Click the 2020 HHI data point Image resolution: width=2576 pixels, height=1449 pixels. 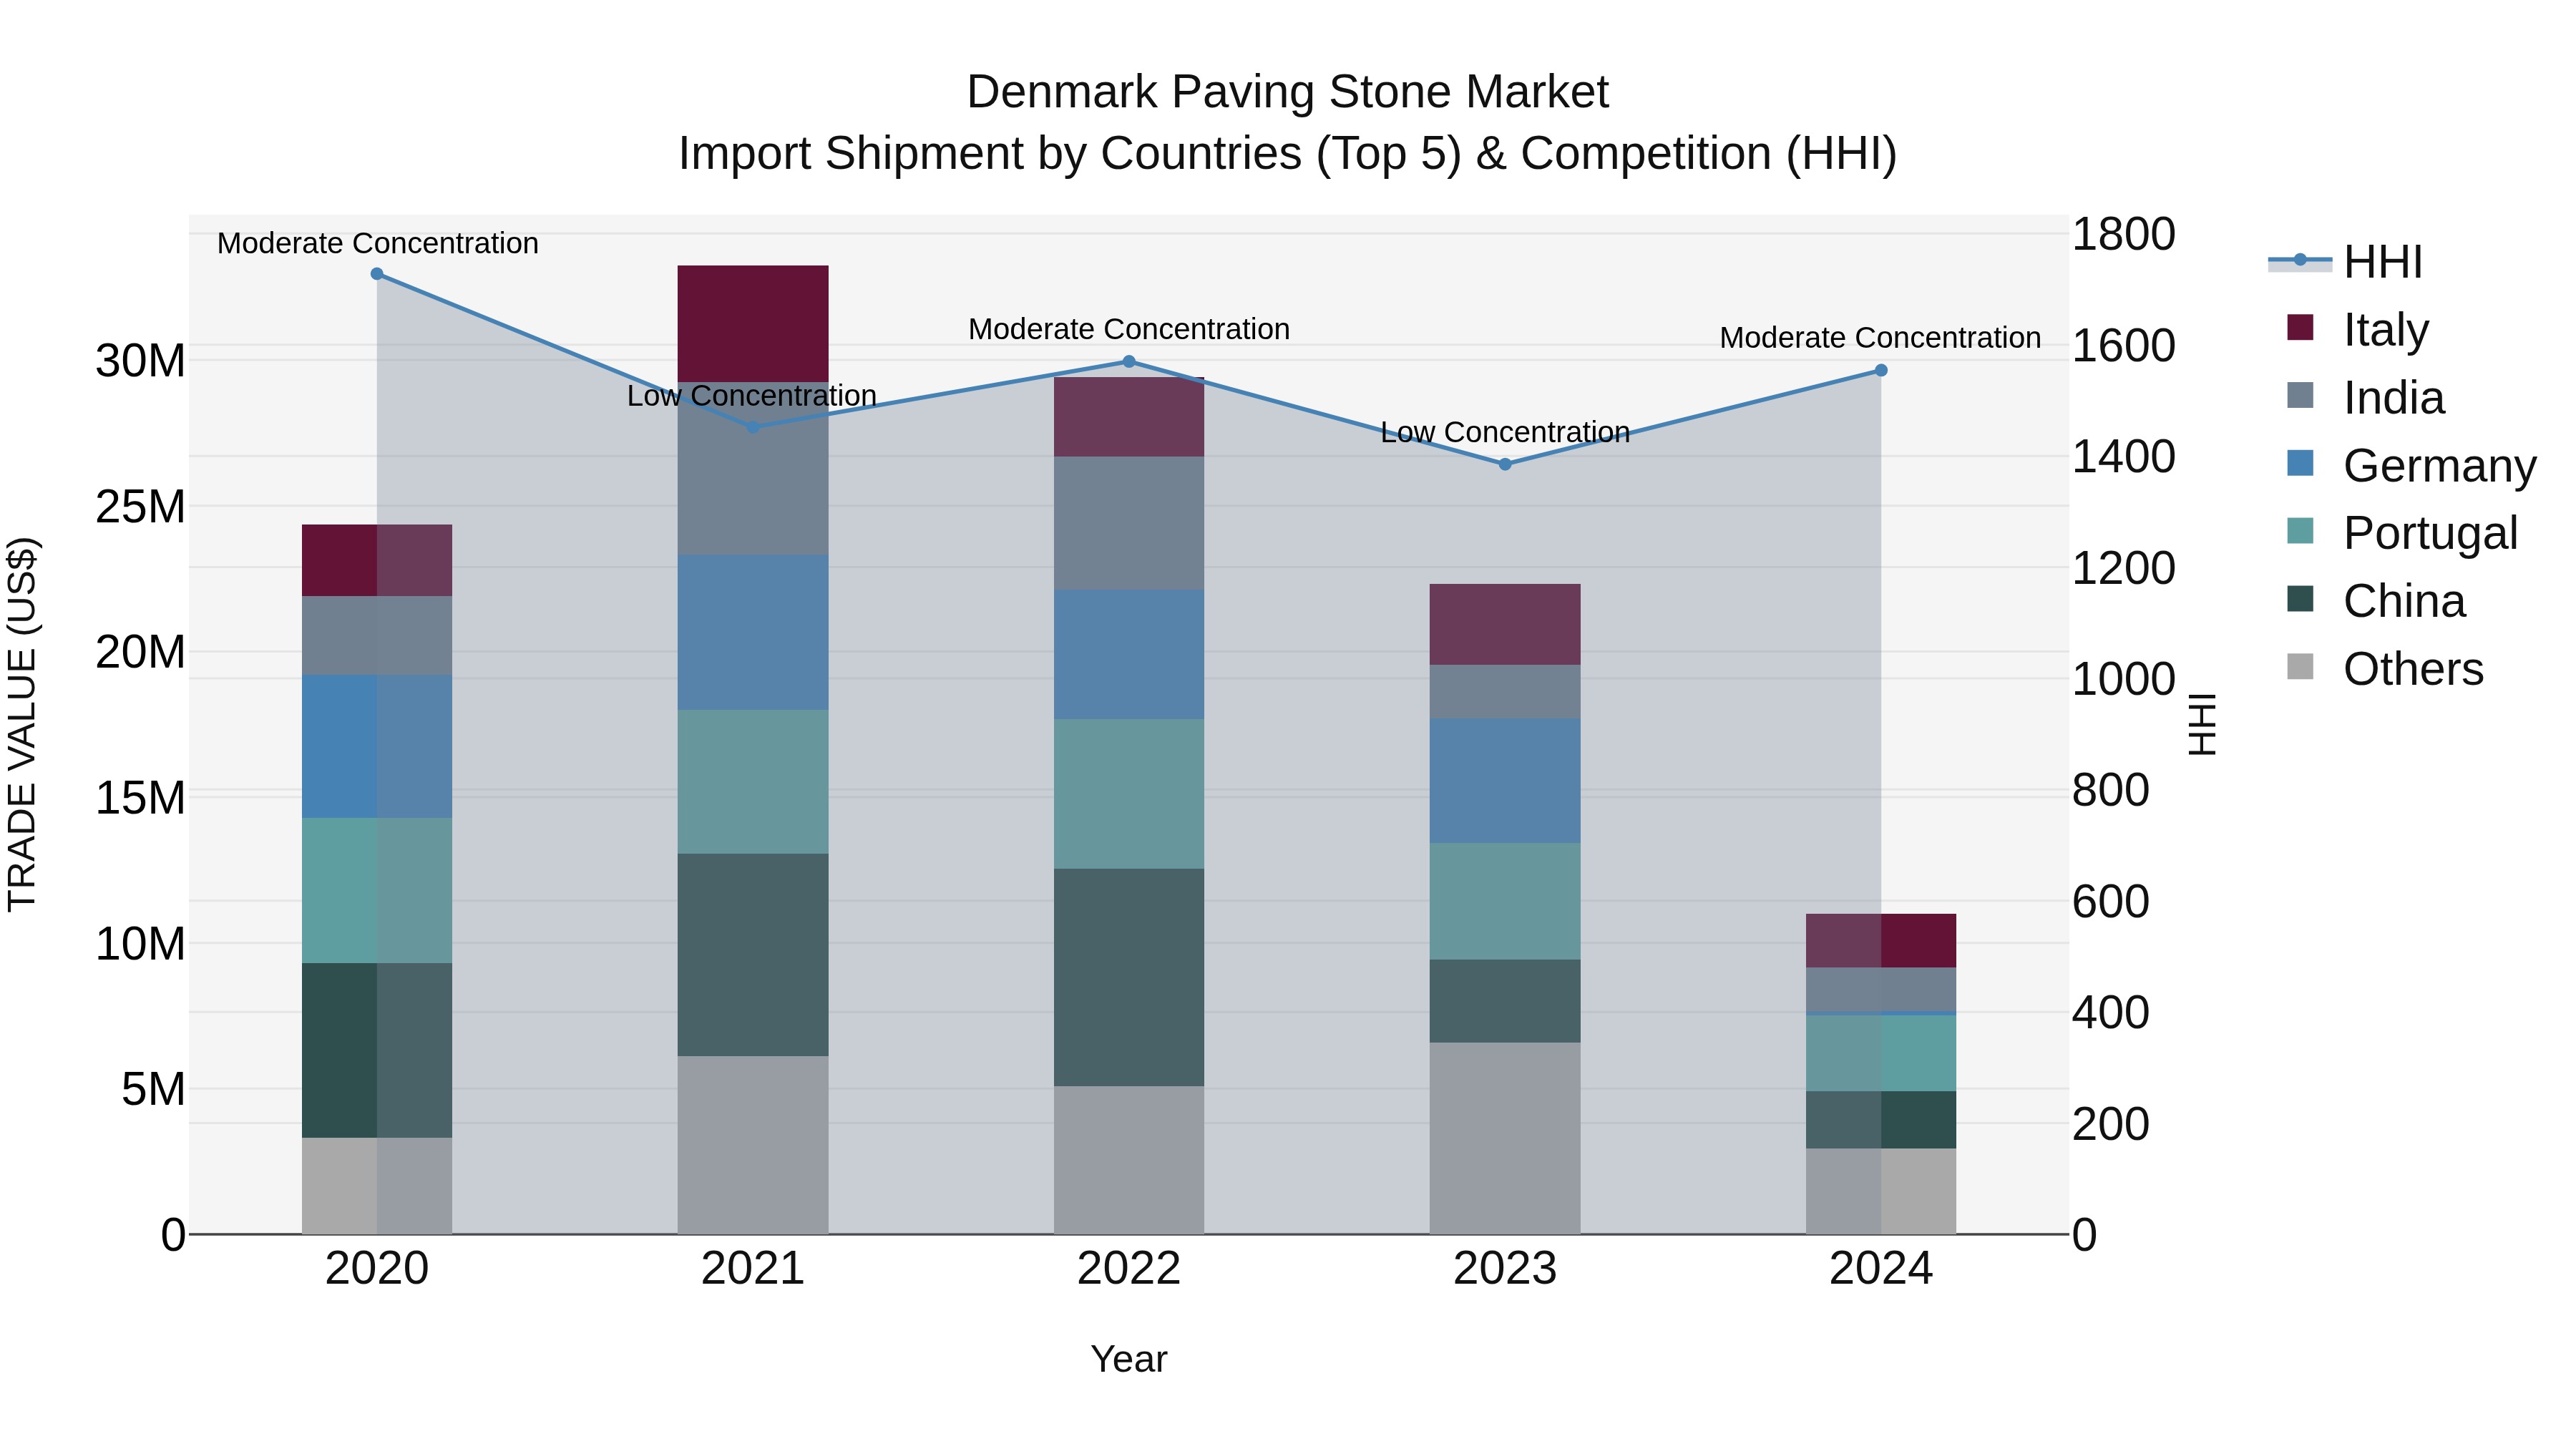[377, 274]
